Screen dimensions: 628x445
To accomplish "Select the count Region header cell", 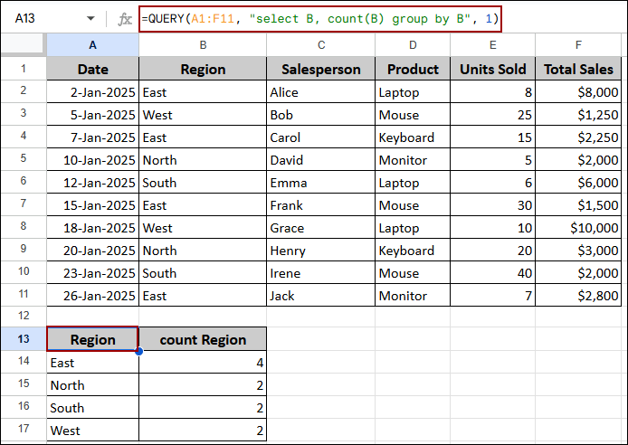I will point(203,339).
